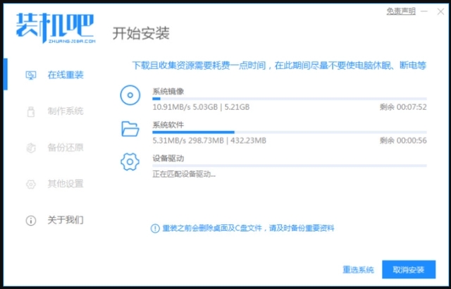Click the 系统镜像 label

tap(168, 92)
